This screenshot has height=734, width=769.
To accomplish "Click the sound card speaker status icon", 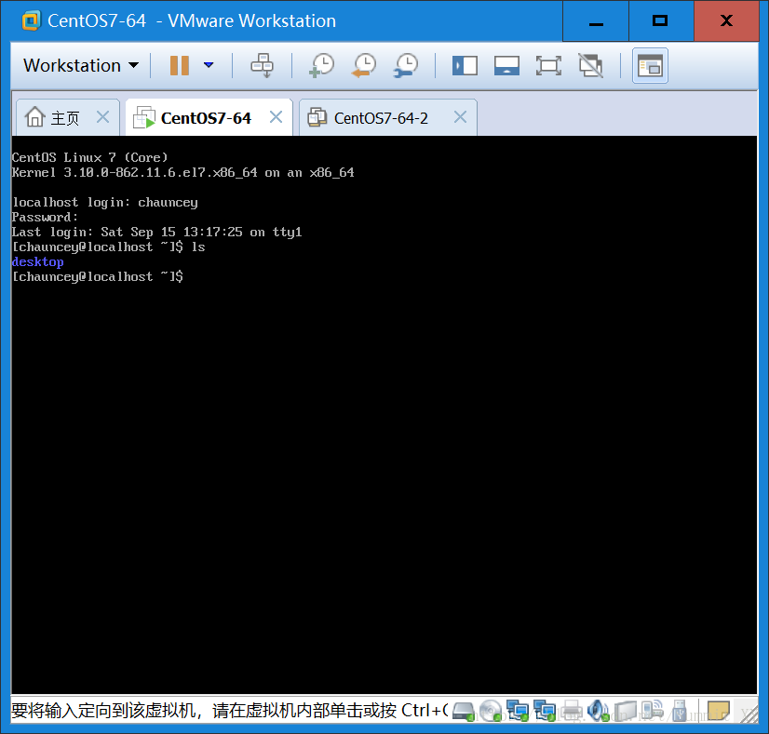I will pos(599,711).
